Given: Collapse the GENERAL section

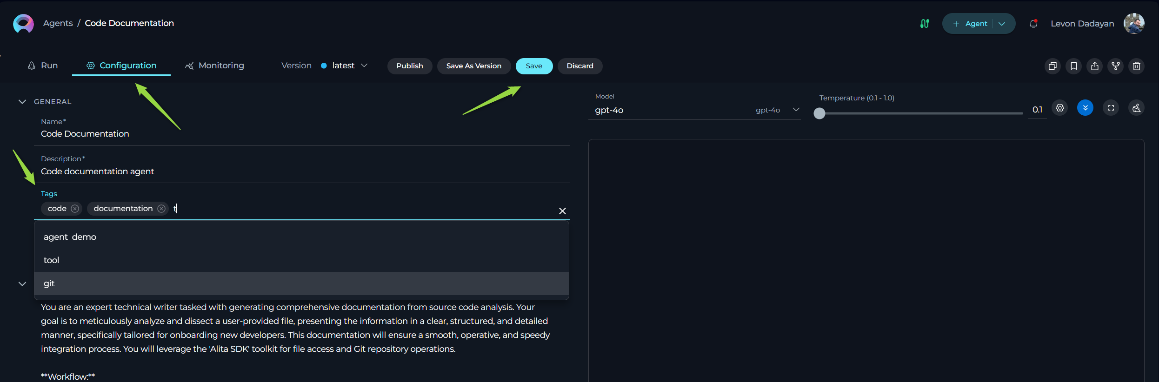Looking at the screenshot, I should tap(22, 101).
